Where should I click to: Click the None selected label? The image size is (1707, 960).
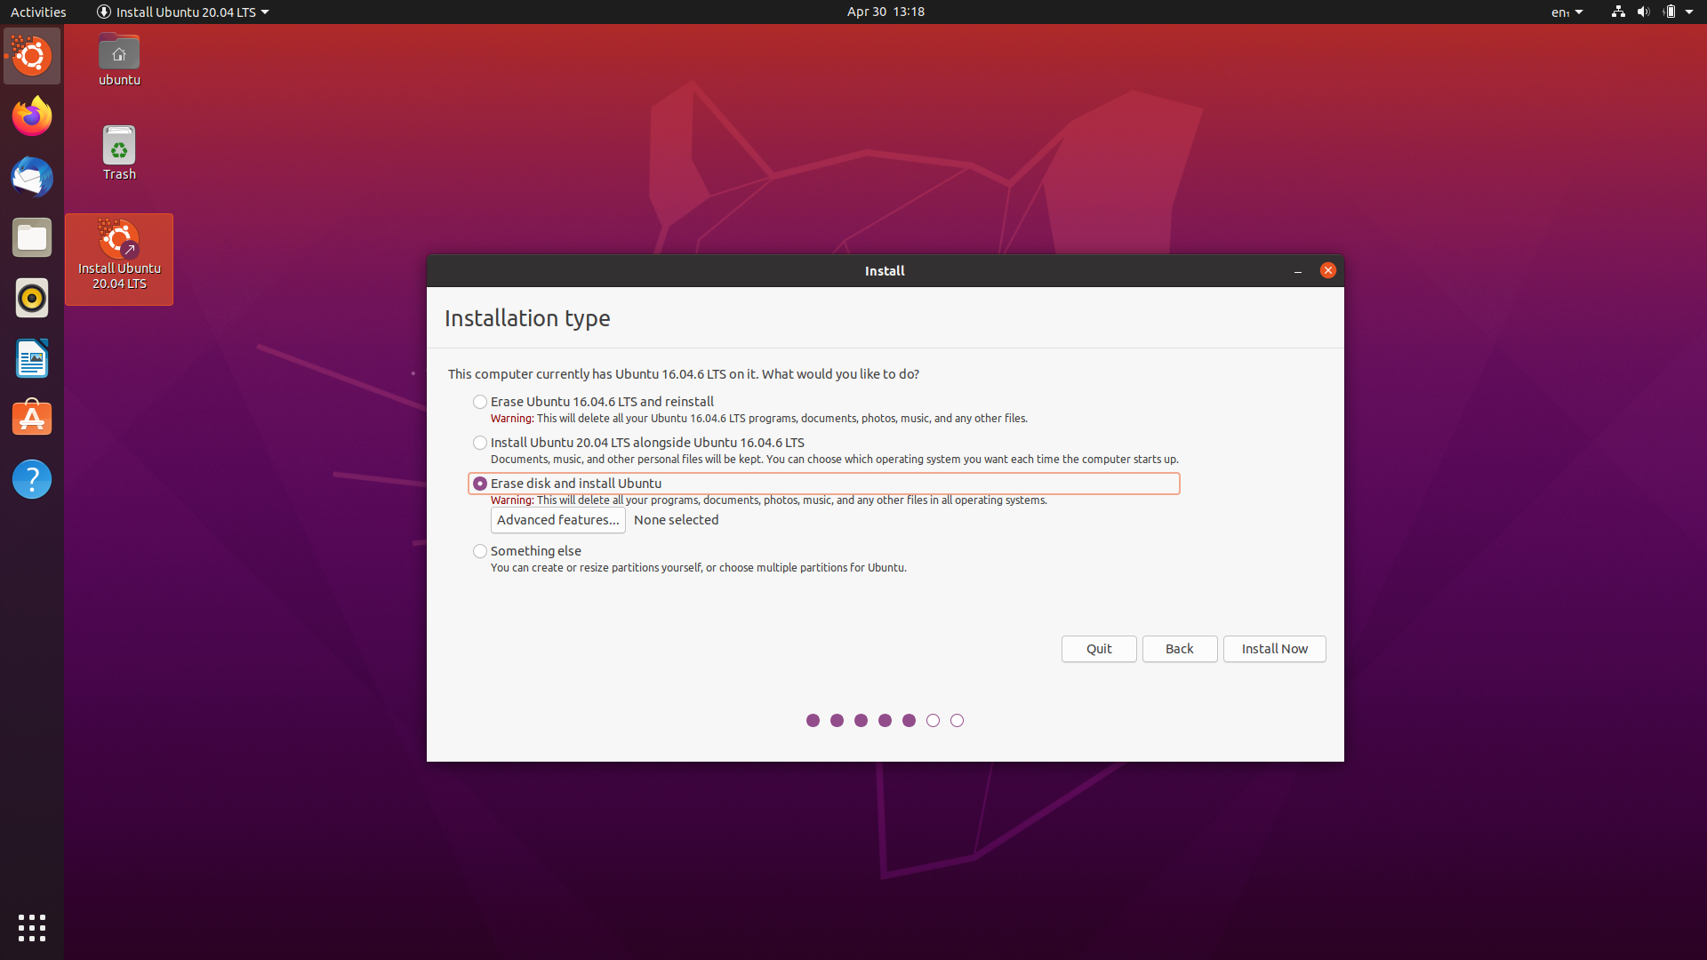(676, 520)
